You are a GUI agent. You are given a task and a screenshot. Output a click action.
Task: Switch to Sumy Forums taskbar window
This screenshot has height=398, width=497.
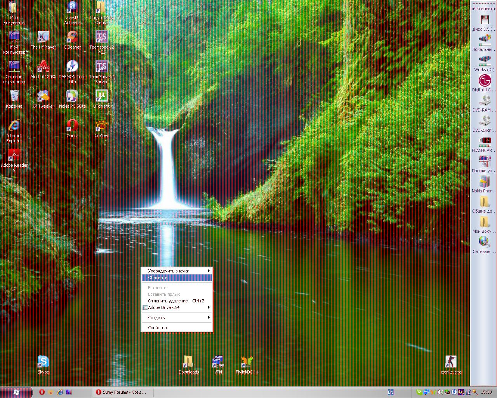[x=123, y=392]
